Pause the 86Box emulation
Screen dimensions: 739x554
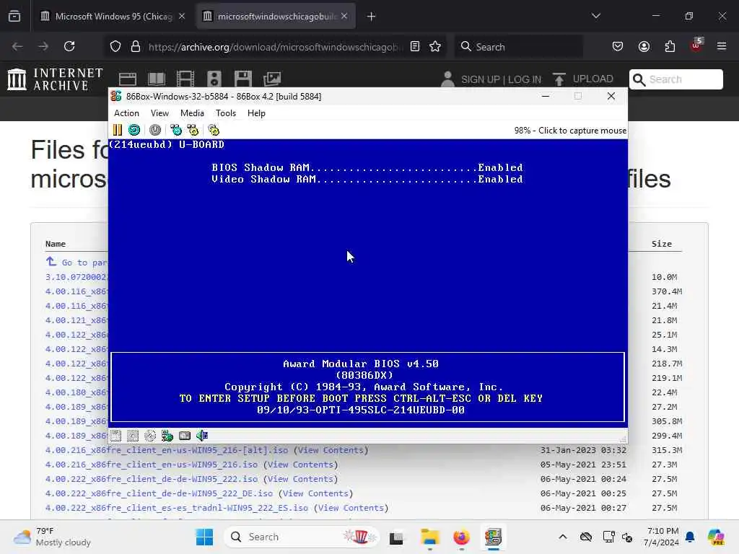(x=118, y=130)
